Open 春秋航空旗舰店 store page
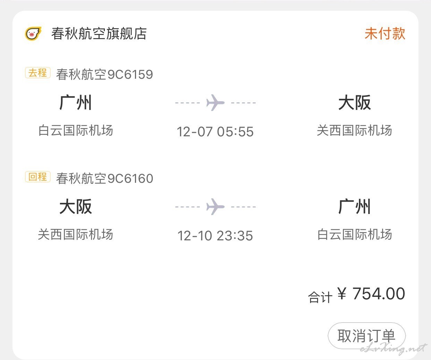The height and width of the screenshot is (360, 431). tap(99, 34)
